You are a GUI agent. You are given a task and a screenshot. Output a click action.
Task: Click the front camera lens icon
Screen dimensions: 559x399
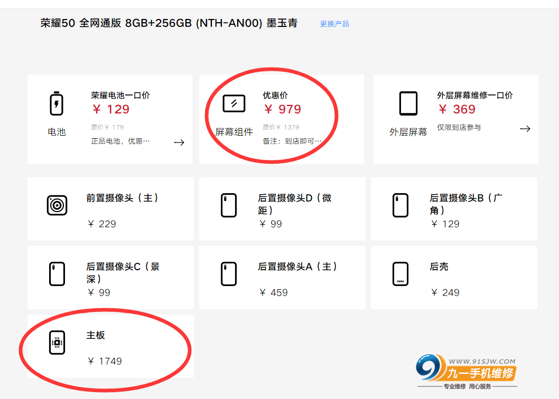(x=57, y=205)
